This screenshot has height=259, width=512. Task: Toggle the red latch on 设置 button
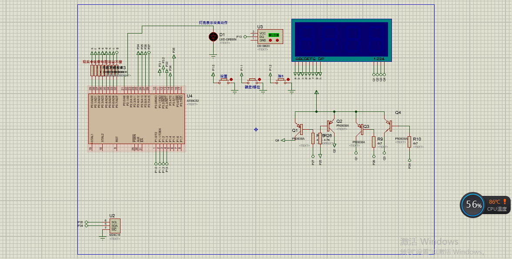[x=231, y=79]
